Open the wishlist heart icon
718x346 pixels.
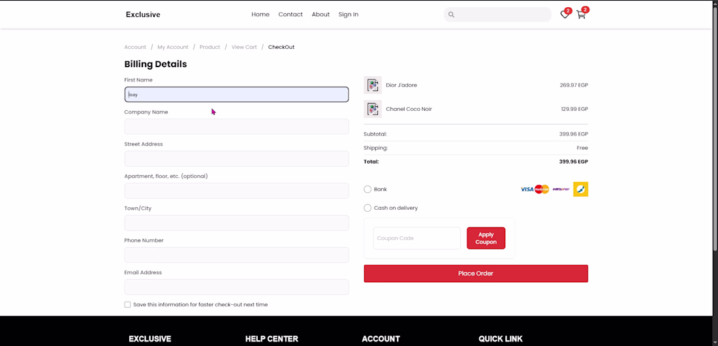click(565, 14)
